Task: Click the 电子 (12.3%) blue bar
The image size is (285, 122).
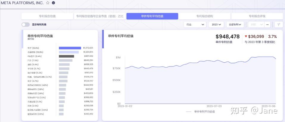Action: tap(70, 48)
